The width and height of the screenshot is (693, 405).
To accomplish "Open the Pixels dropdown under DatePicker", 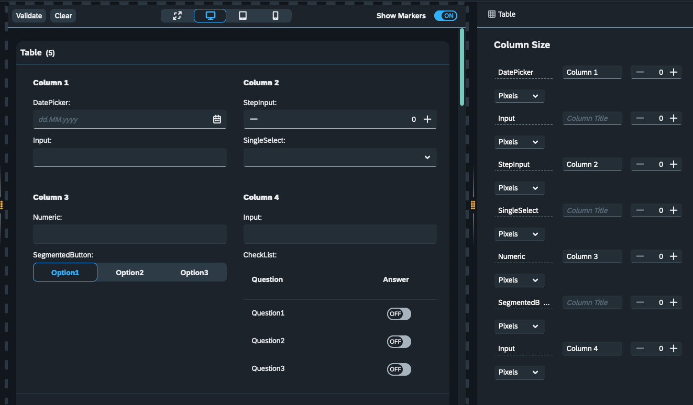I will pos(519,96).
